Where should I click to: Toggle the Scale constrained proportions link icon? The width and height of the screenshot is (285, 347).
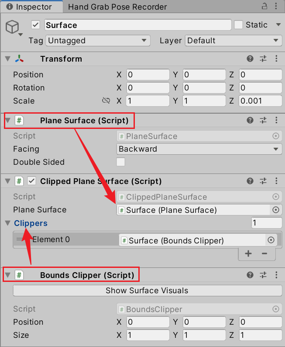106,101
